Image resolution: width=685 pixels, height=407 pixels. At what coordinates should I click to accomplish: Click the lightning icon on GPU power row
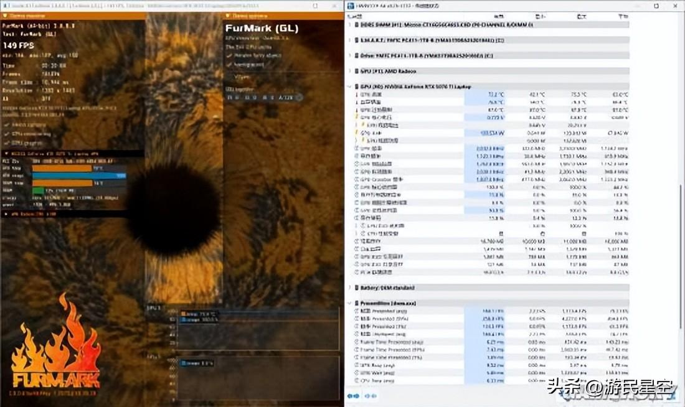[x=357, y=133]
